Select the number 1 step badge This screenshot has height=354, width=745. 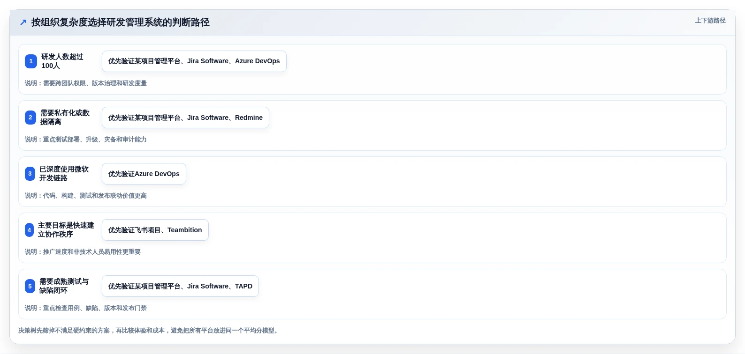[x=31, y=61]
